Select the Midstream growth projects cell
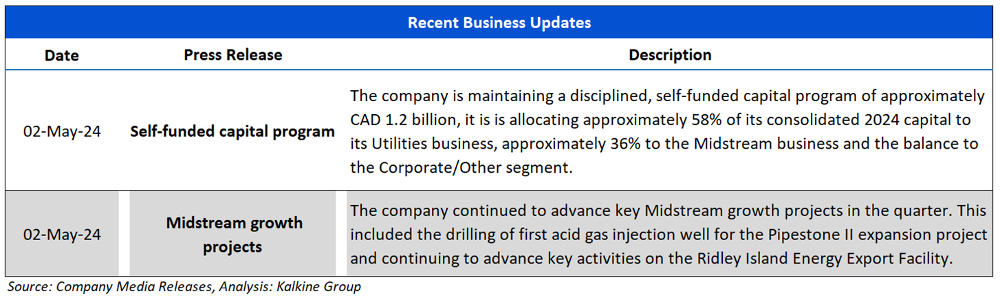This screenshot has height=300, width=1000. (x=234, y=235)
